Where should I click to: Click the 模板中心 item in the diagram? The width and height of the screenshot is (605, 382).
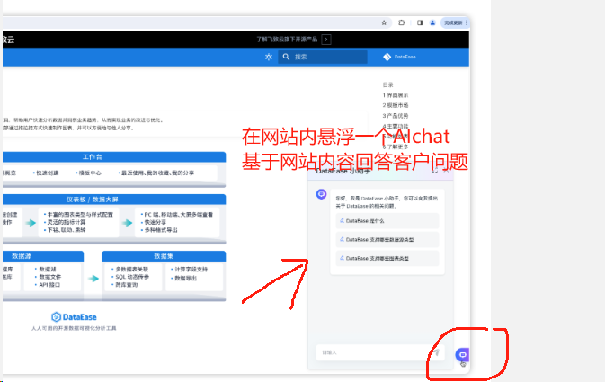click(x=89, y=173)
